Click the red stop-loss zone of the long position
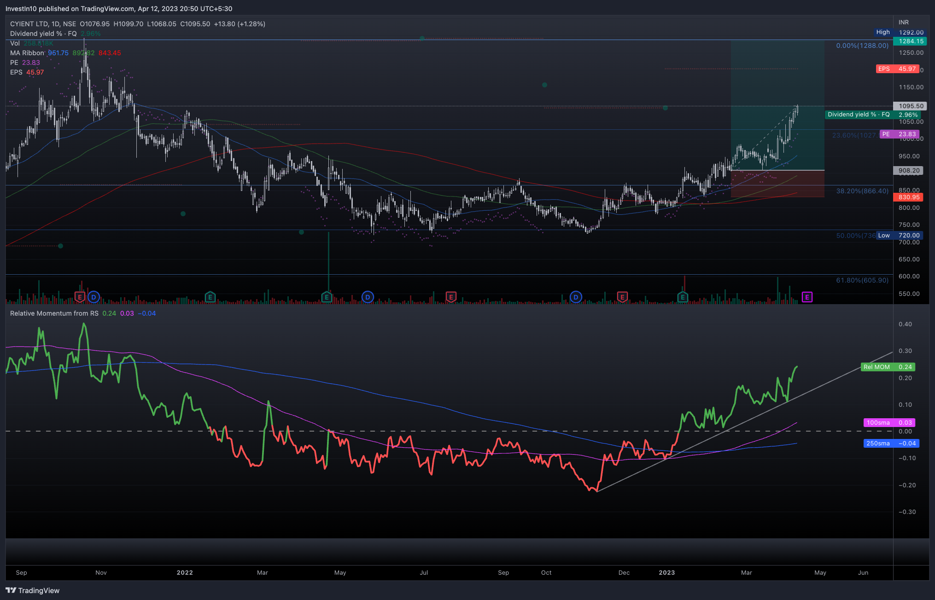Viewport: 935px width, 600px height. point(777,184)
